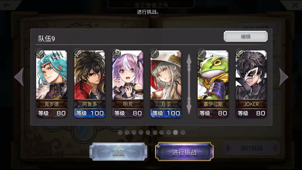Click the staff weapon icon on 明芳's card
The image size is (302, 170).
click(x=116, y=54)
